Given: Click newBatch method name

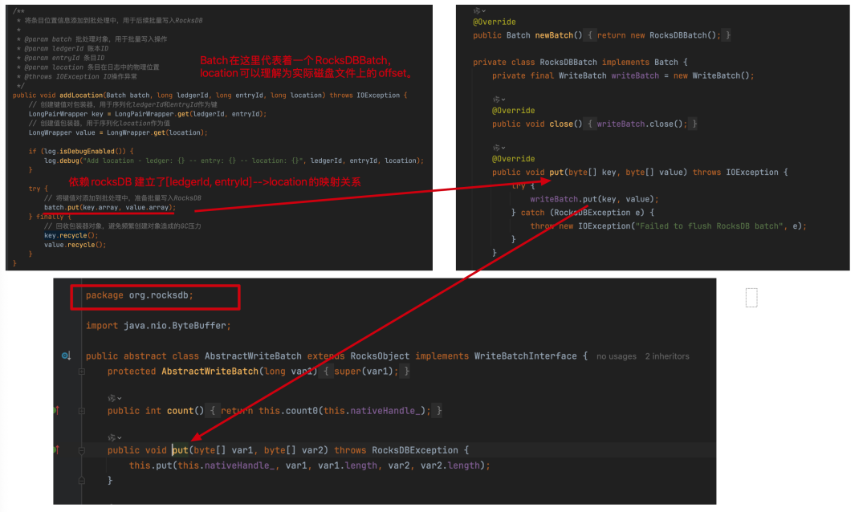Looking at the screenshot, I should click(553, 35).
